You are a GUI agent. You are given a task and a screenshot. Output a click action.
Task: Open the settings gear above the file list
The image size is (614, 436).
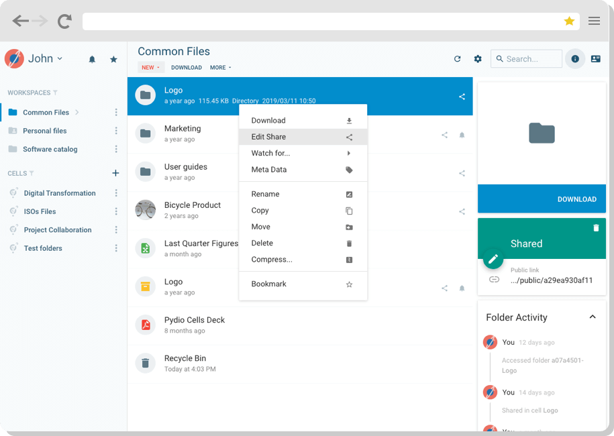(x=477, y=59)
